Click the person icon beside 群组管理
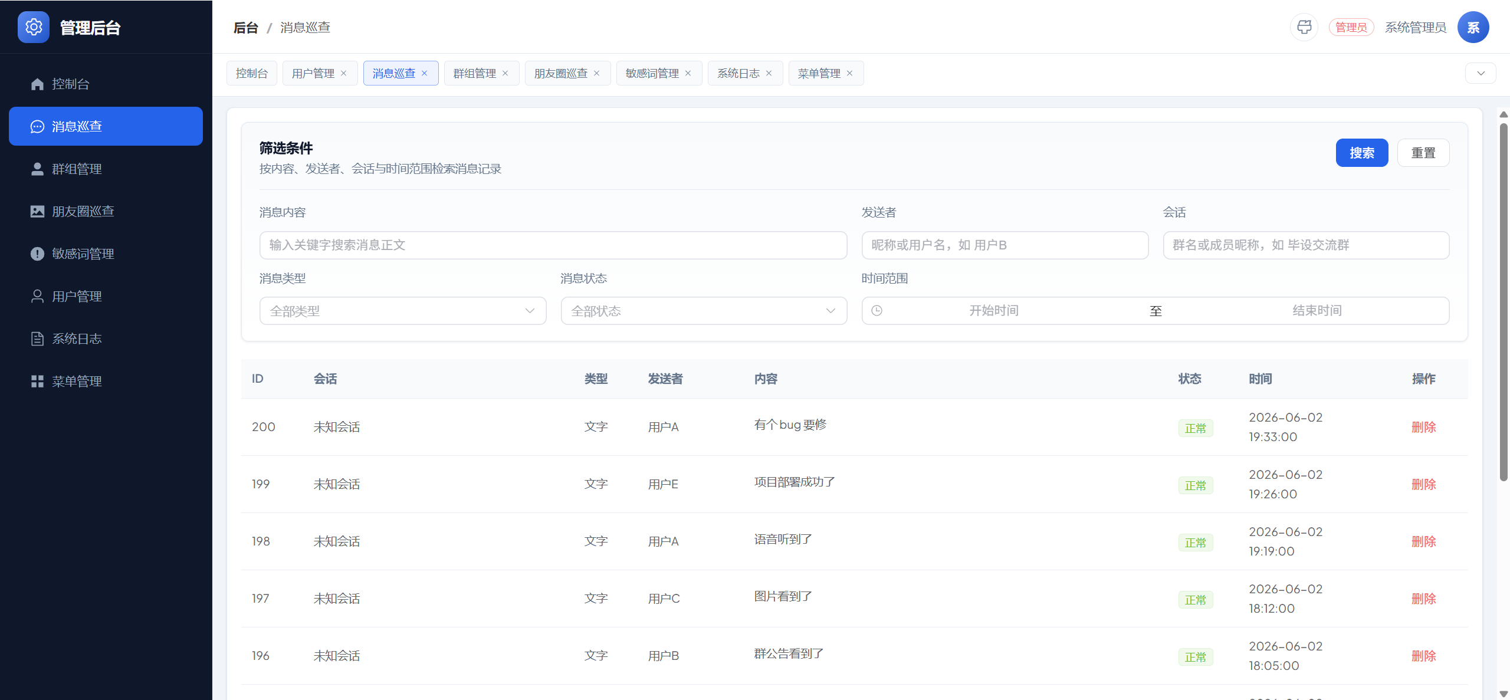1510x700 pixels. click(x=37, y=169)
